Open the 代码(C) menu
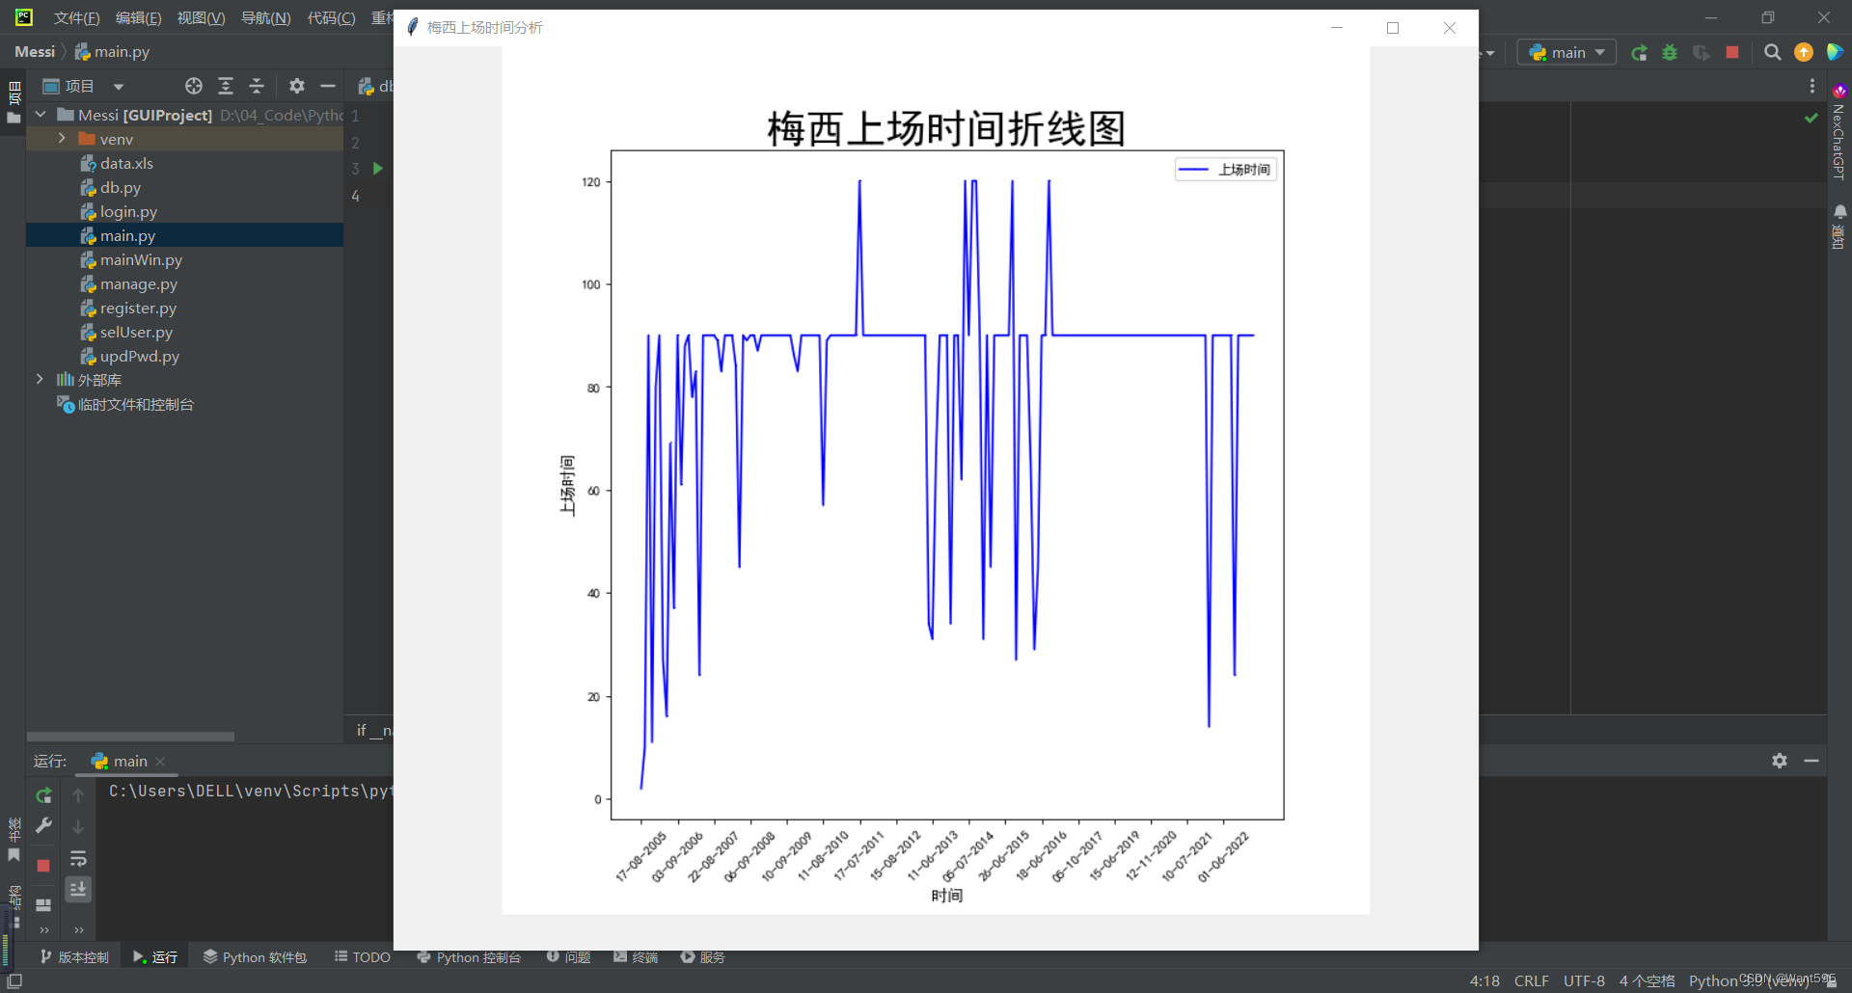The image size is (1852, 993). (331, 17)
